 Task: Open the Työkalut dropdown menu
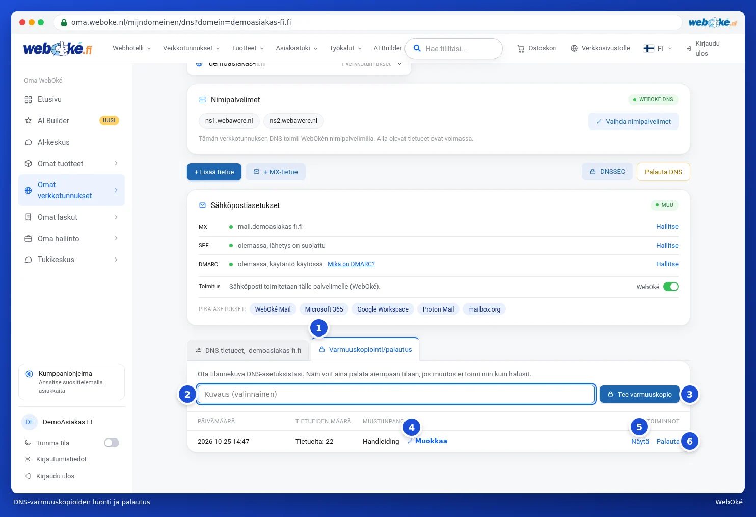coord(346,48)
